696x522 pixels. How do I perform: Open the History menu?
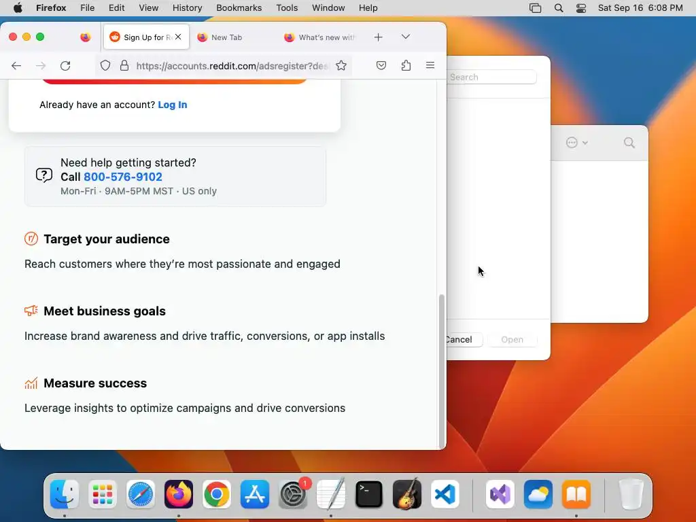[188, 8]
